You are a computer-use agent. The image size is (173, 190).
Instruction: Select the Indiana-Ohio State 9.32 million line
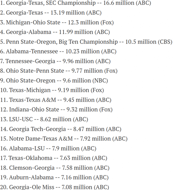[56, 109]
